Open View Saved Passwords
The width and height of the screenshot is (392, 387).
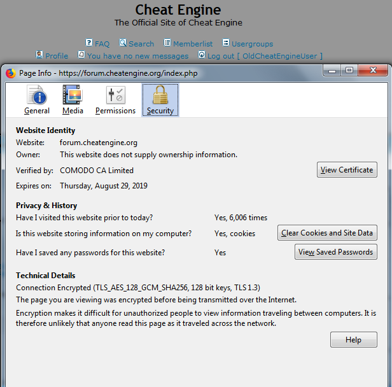tap(336, 252)
